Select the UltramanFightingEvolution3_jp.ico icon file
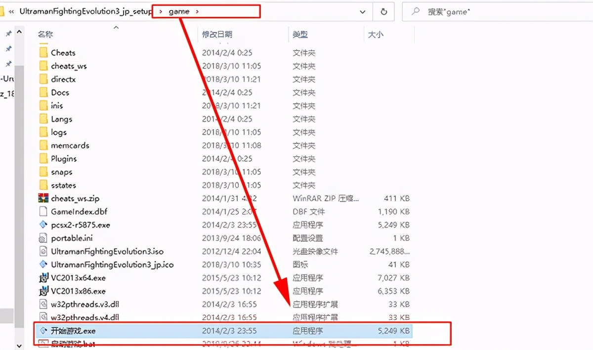This screenshot has height=350, width=593. (x=43, y=264)
